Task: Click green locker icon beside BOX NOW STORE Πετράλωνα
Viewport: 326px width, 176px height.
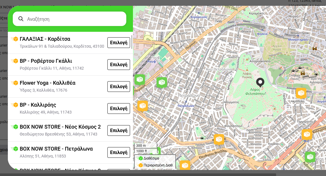Action: pos(15,149)
